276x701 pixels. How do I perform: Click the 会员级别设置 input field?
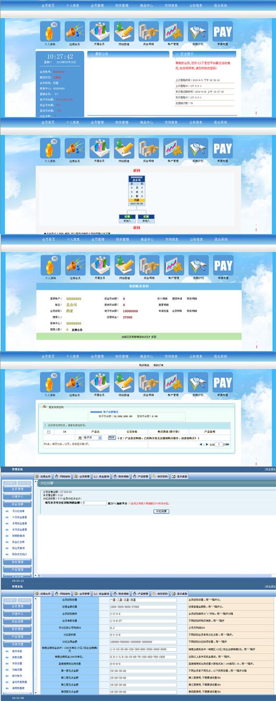point(143,600)
